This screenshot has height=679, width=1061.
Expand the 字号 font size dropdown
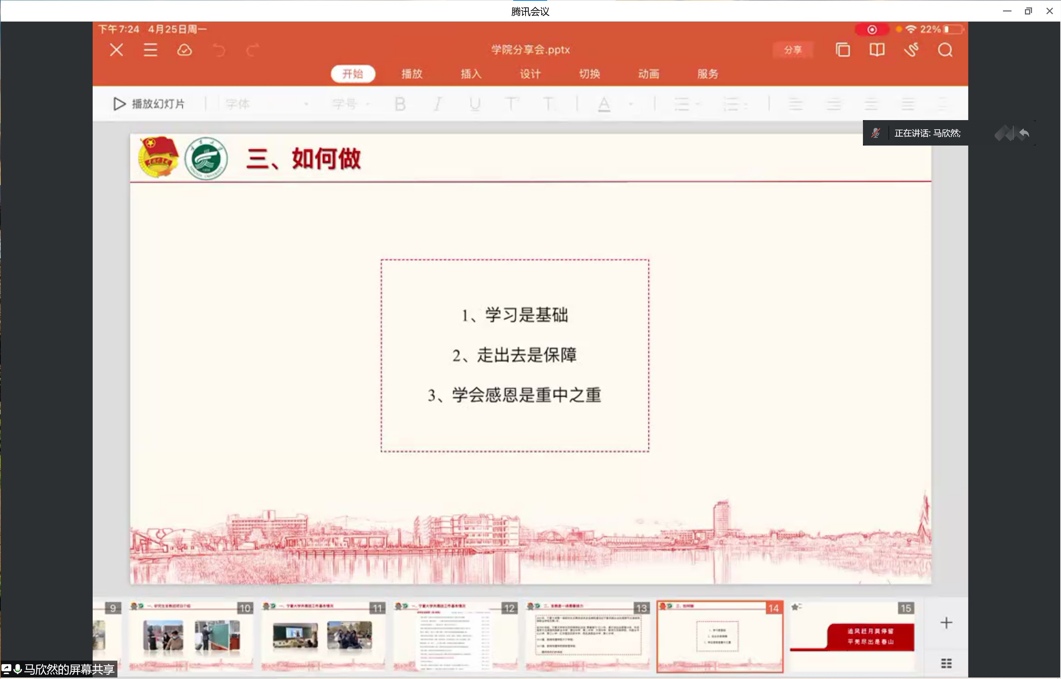[350, 104]
